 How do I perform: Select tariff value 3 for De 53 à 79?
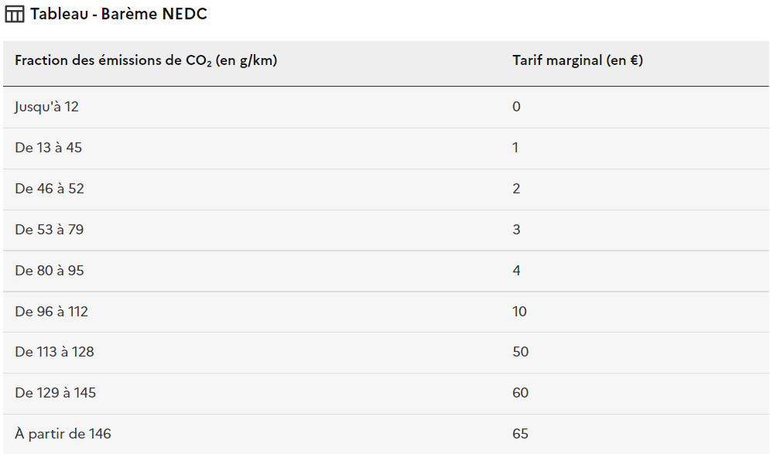(516, 230)
